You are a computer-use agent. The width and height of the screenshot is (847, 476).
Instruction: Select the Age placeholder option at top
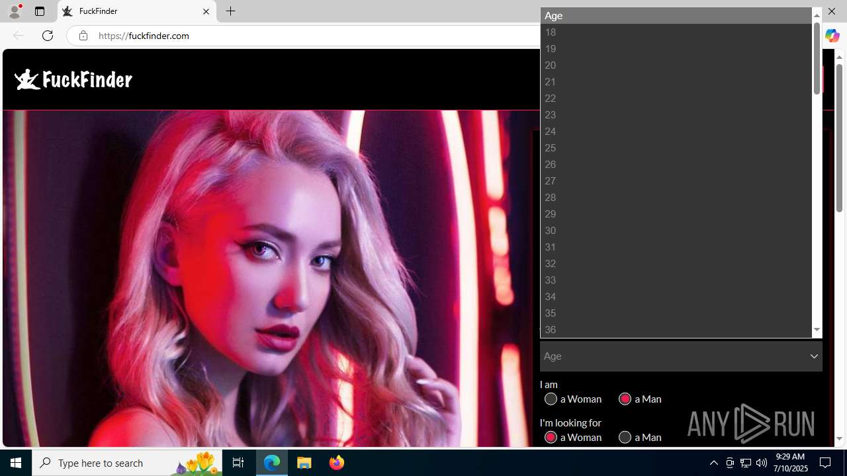[676, 15]
